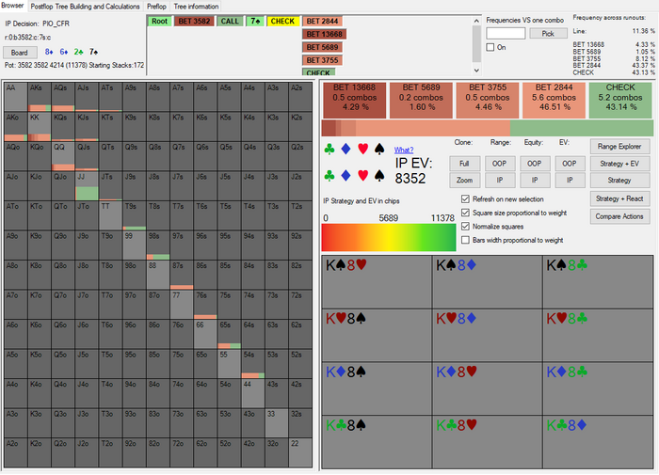Enable Bars width proportional to weight
Screen dimensions: 659x475
[x=465, y=240]
